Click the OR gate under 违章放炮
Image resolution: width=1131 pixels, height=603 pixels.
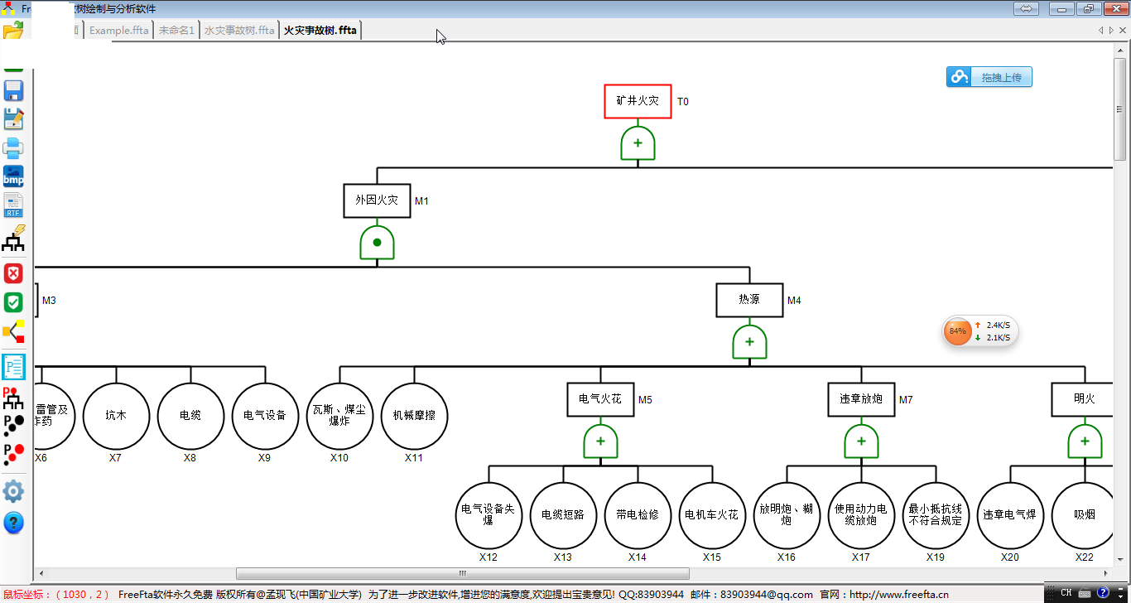pyautogui.click(x=861, y=441)
